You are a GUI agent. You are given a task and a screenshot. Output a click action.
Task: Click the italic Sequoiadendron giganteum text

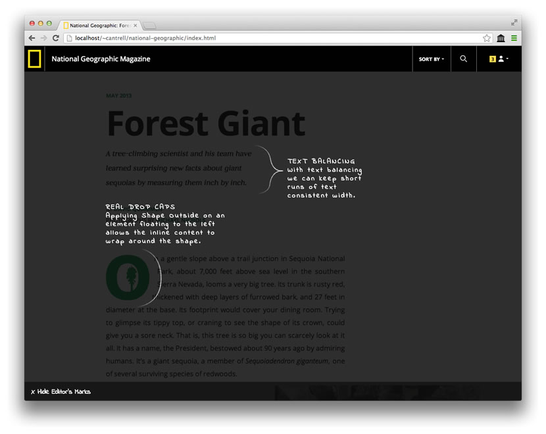tap(287, 361)
